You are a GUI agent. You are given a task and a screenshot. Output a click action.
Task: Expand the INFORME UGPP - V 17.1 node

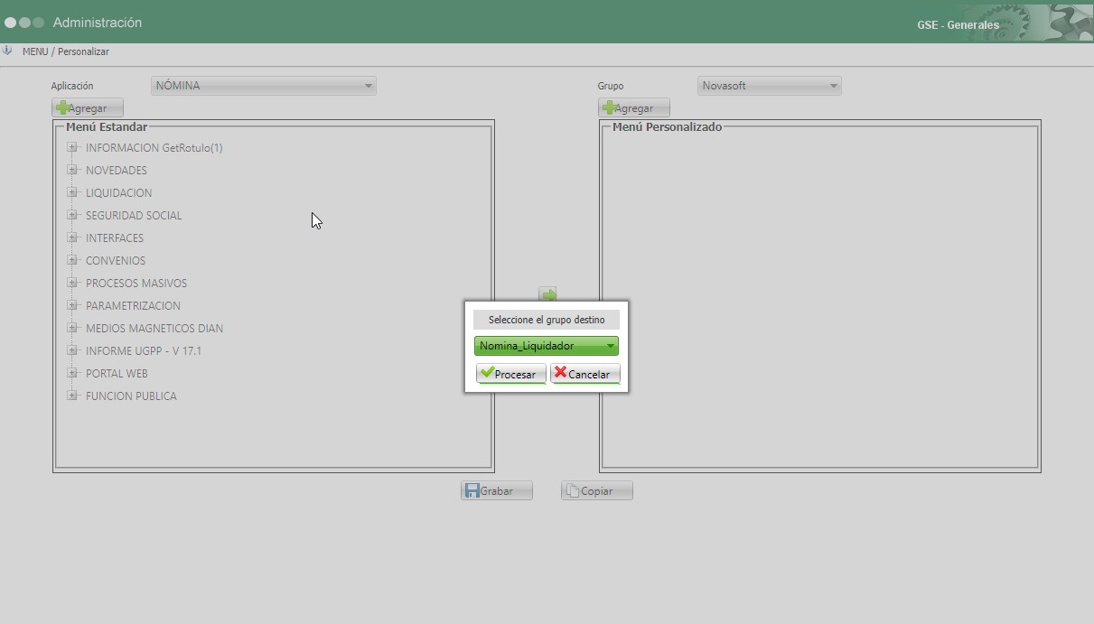coord(72,350)
